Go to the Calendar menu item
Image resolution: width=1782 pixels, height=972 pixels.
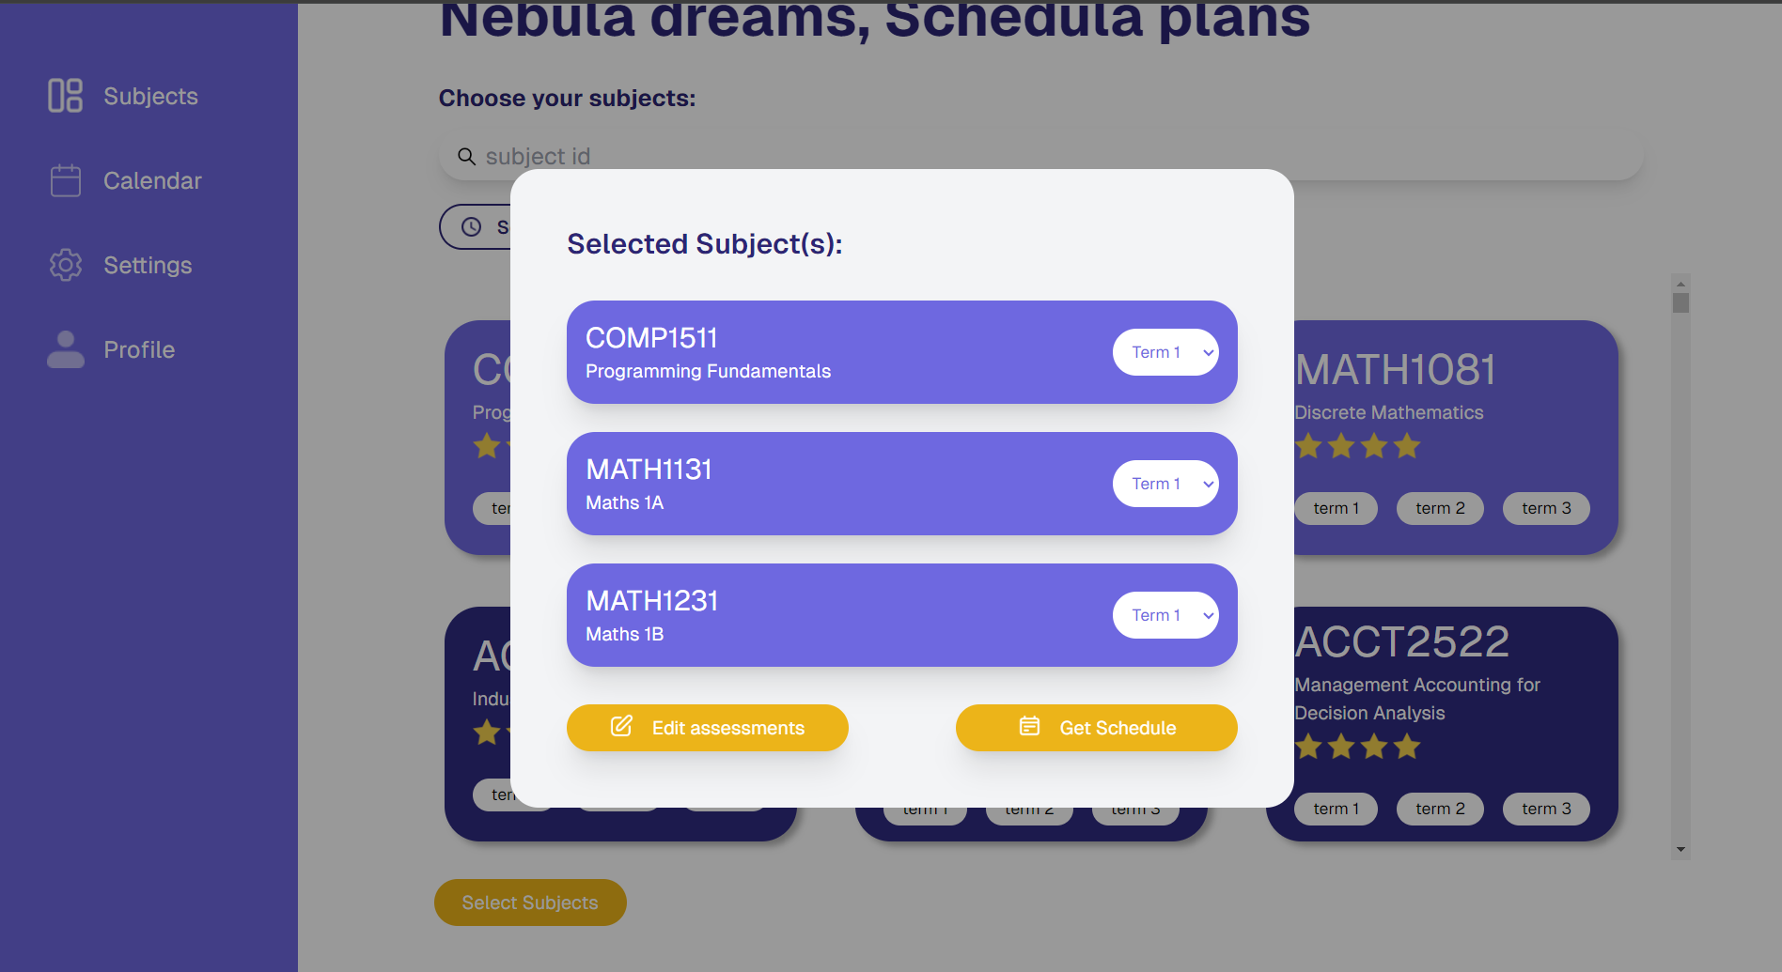(x=152, y=180)
